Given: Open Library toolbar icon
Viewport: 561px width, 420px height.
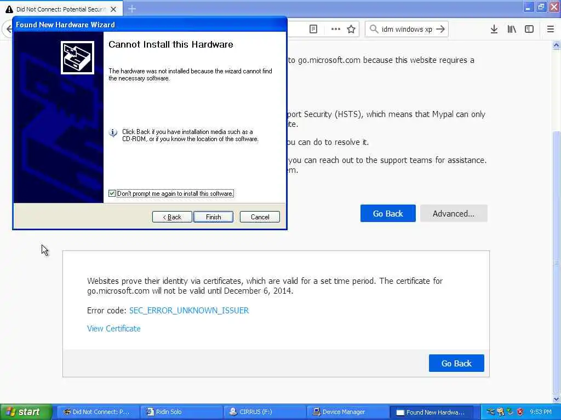Looking at the screenshot, I should click(x=512, y=29).
